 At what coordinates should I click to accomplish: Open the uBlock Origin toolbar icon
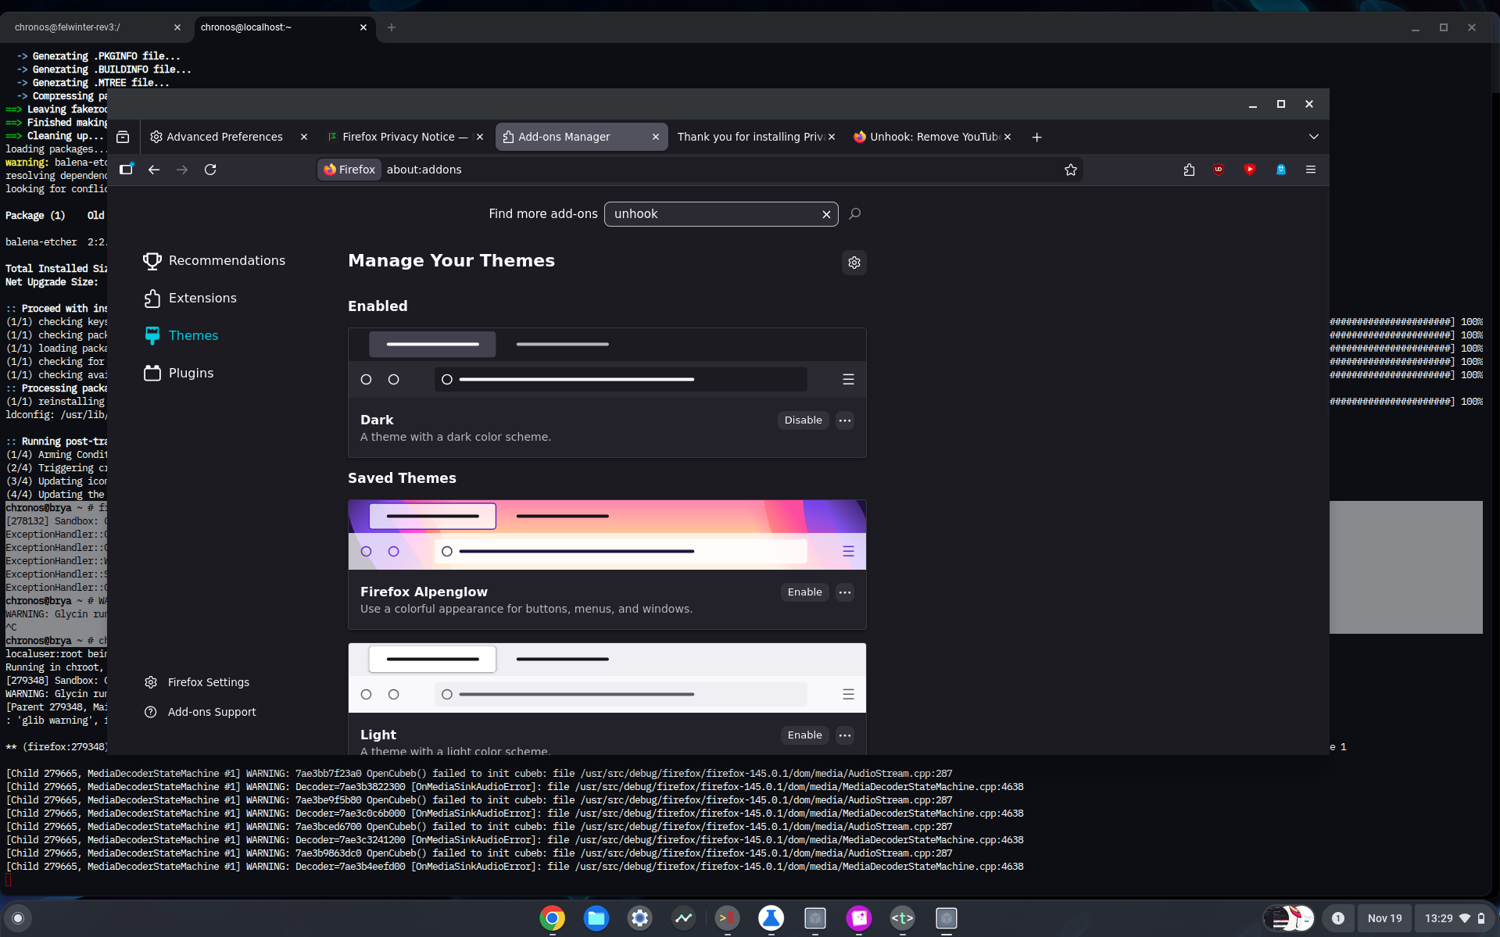click(x=1219, y=170)
